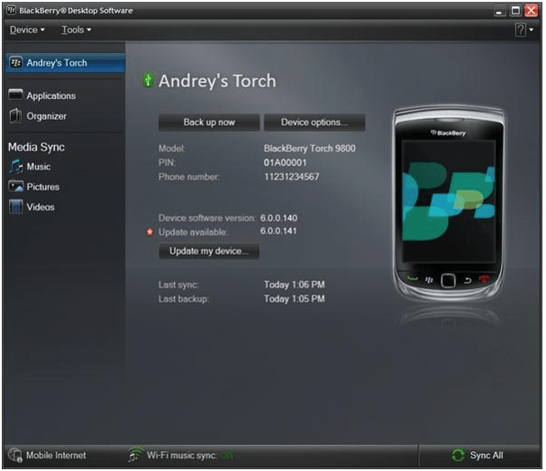This screenshot has height=471, width=546.
Task: Click the Last sync time Today 1:06 PM
Action: click(295, 285)
